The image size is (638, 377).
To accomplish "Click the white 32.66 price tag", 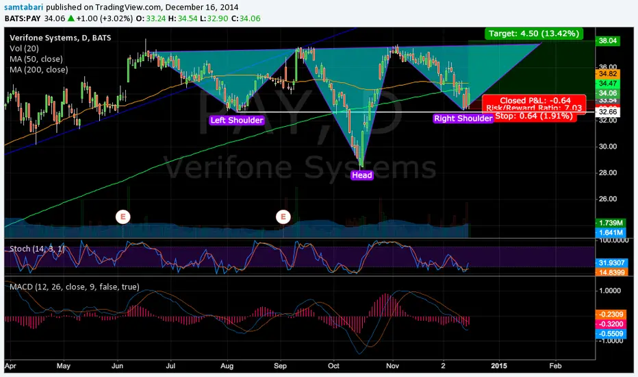I will tap(608, 112).
